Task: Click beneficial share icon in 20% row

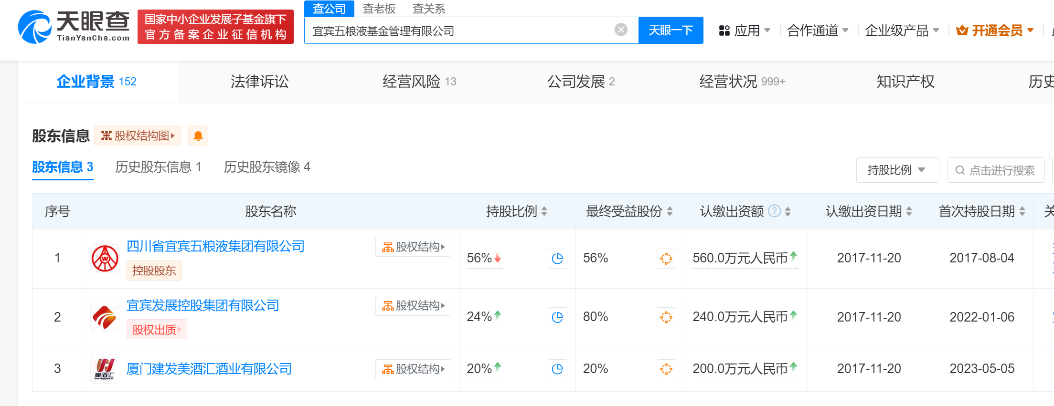Action: [666, 369]
